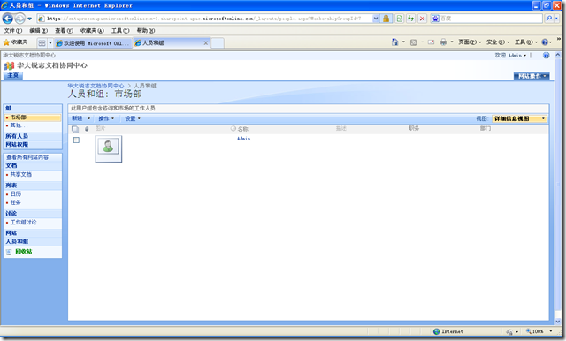Screen dimensions: 566x341
Task: Click the Favorites star button
Action: tap(15, 42)
